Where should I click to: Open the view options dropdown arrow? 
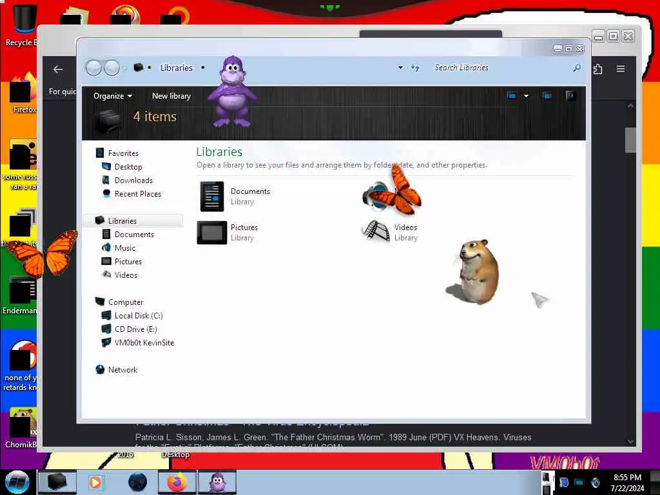[x=526, y=96]
